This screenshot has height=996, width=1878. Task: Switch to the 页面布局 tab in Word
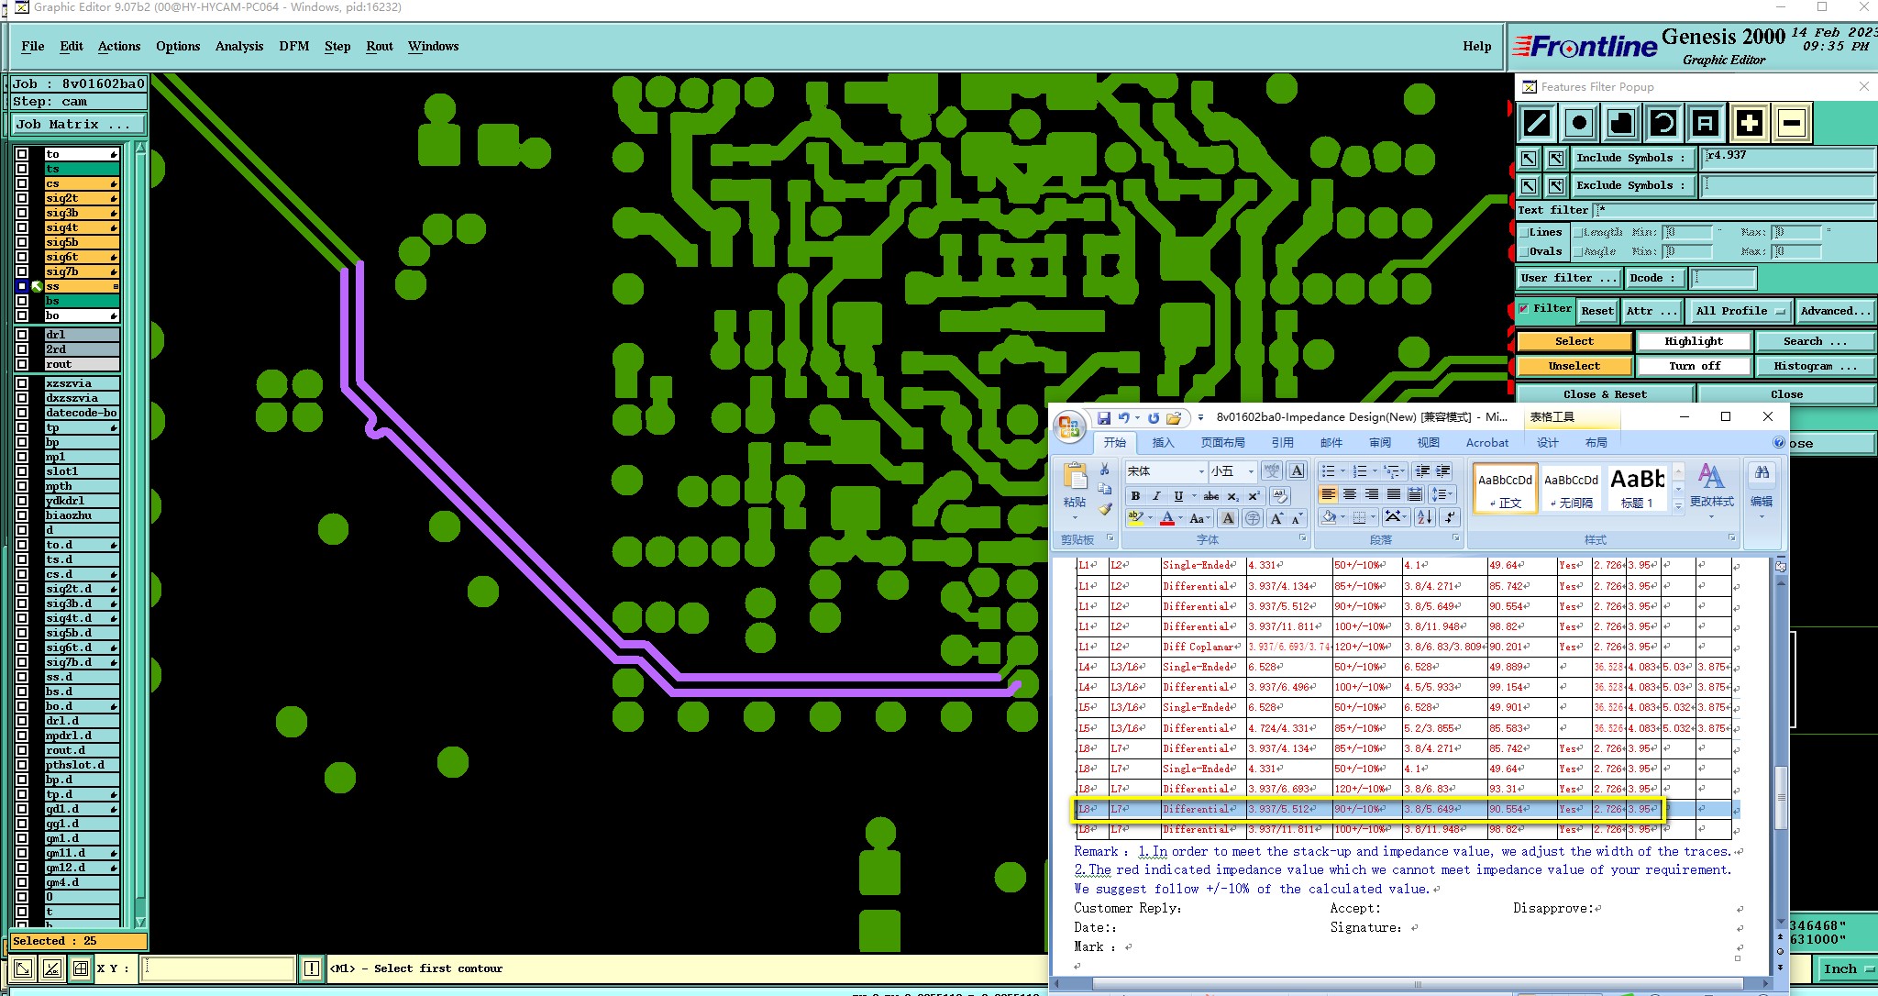pos(1222,443)
